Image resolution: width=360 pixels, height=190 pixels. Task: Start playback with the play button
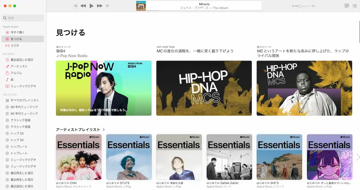point(91,6)
